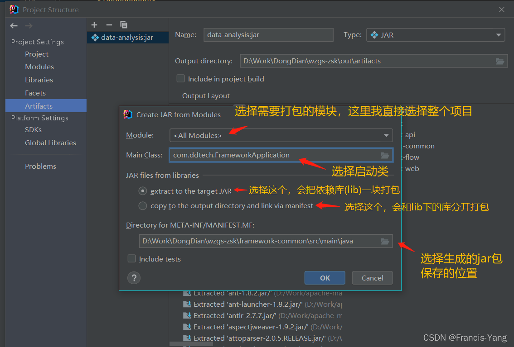Click the icon of Extracted 'ant-1.8.2.jar/'
The height and width of the screenshot is (347, 514).
tap(187, 293)
